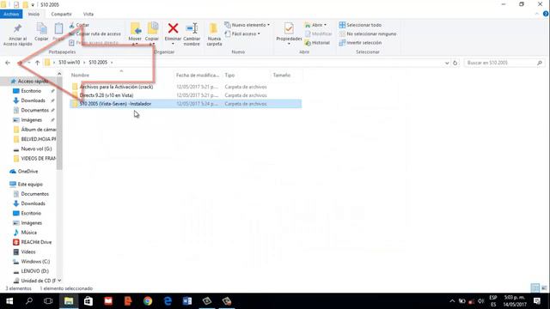Go up one folder level
Screen dimensions: 550x309
37,63
